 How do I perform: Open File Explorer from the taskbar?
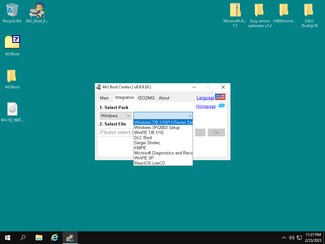[x=39, y=237]
